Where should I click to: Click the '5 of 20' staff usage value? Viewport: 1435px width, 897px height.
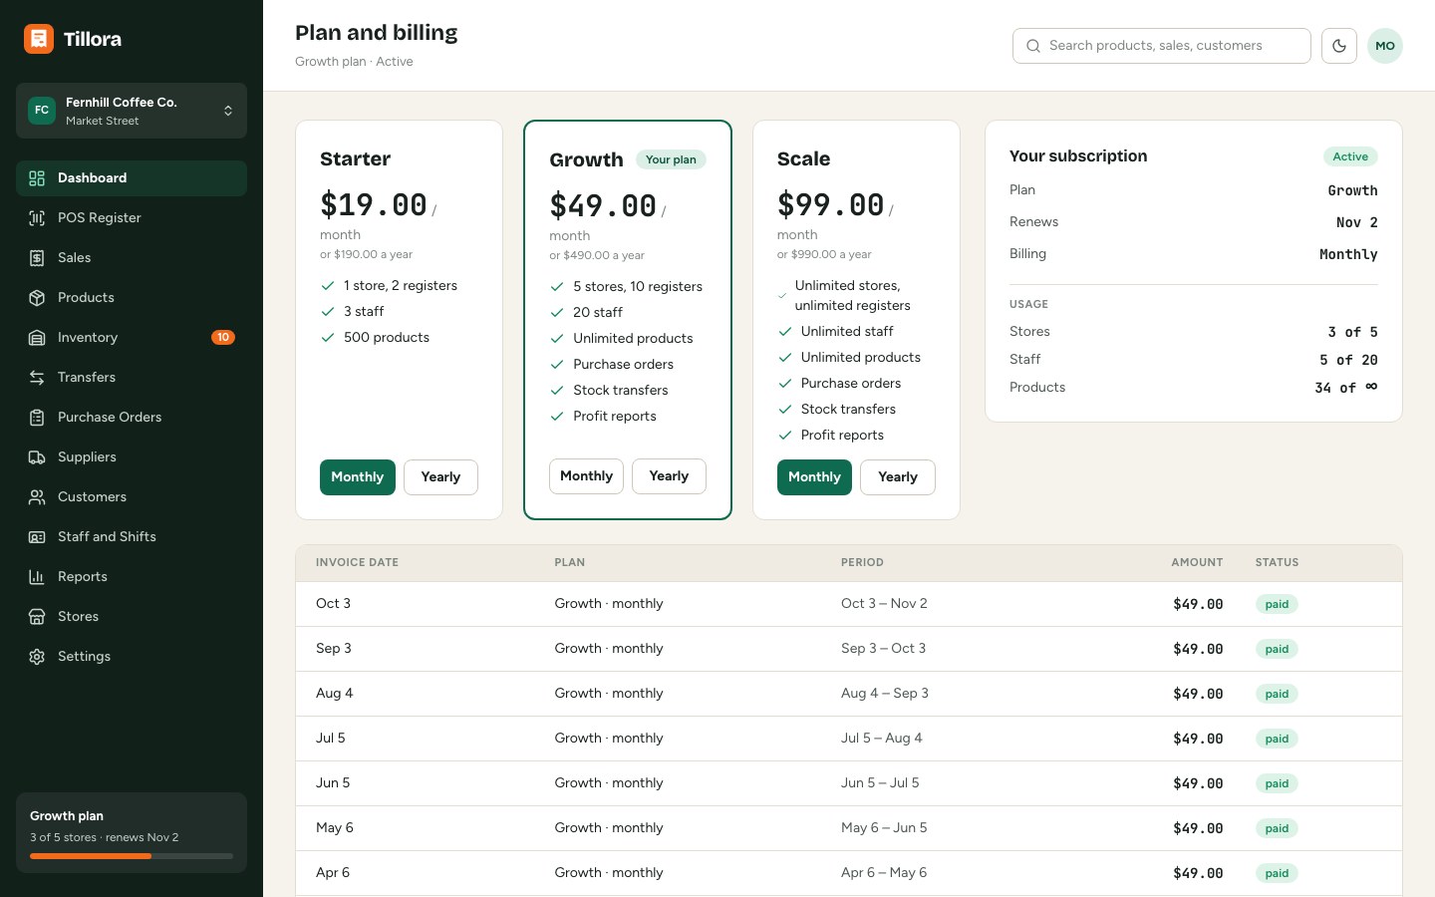(x=1348, y=360)
